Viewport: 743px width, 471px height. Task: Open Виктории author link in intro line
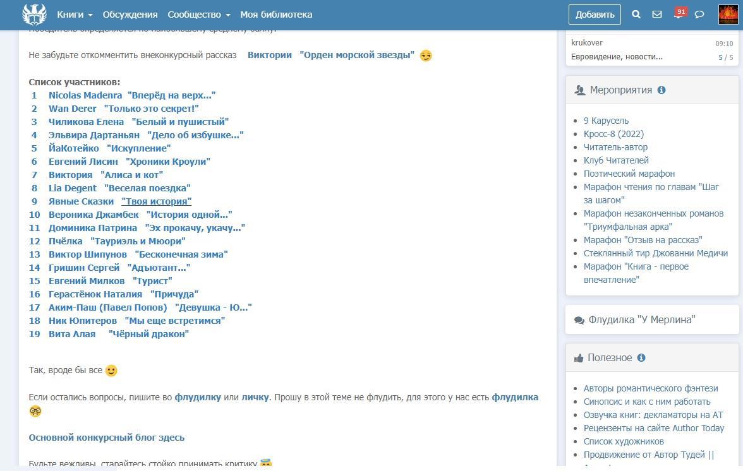click(x=270, y=55)
